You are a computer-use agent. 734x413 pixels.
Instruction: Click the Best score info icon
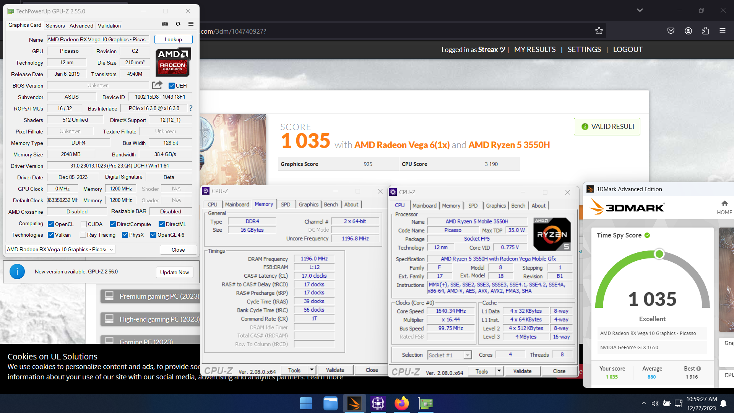[699, 369]
